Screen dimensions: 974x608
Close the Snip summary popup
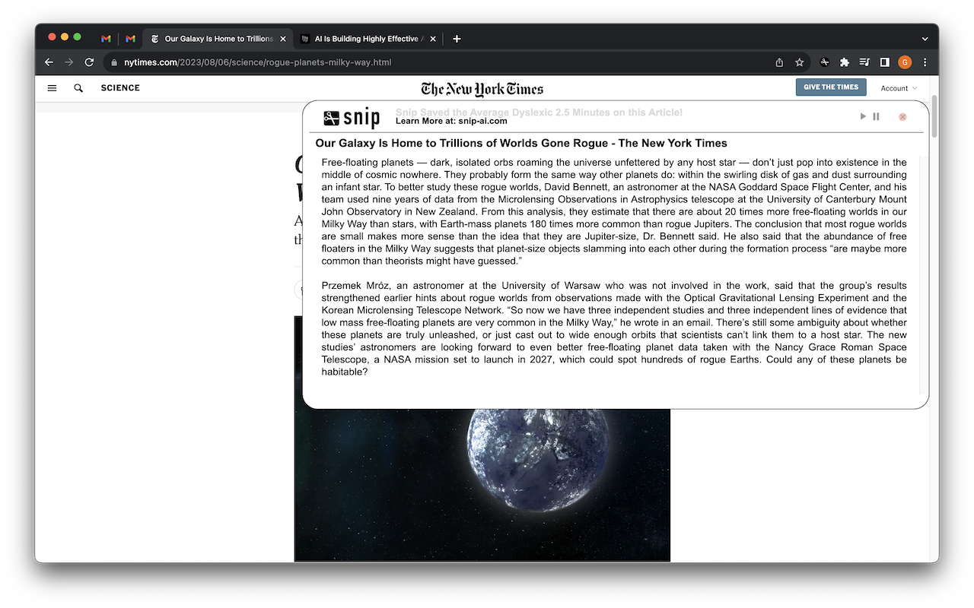point(902,117)
